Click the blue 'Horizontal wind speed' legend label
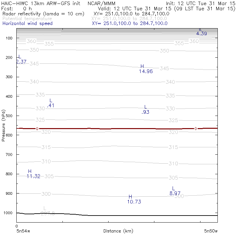237x237 pixels. 28,23
